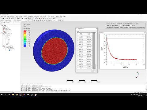The height and width of the screenshot is (110, 147).
Task: Close the History output dialog with X
Action: click(96, 29)
